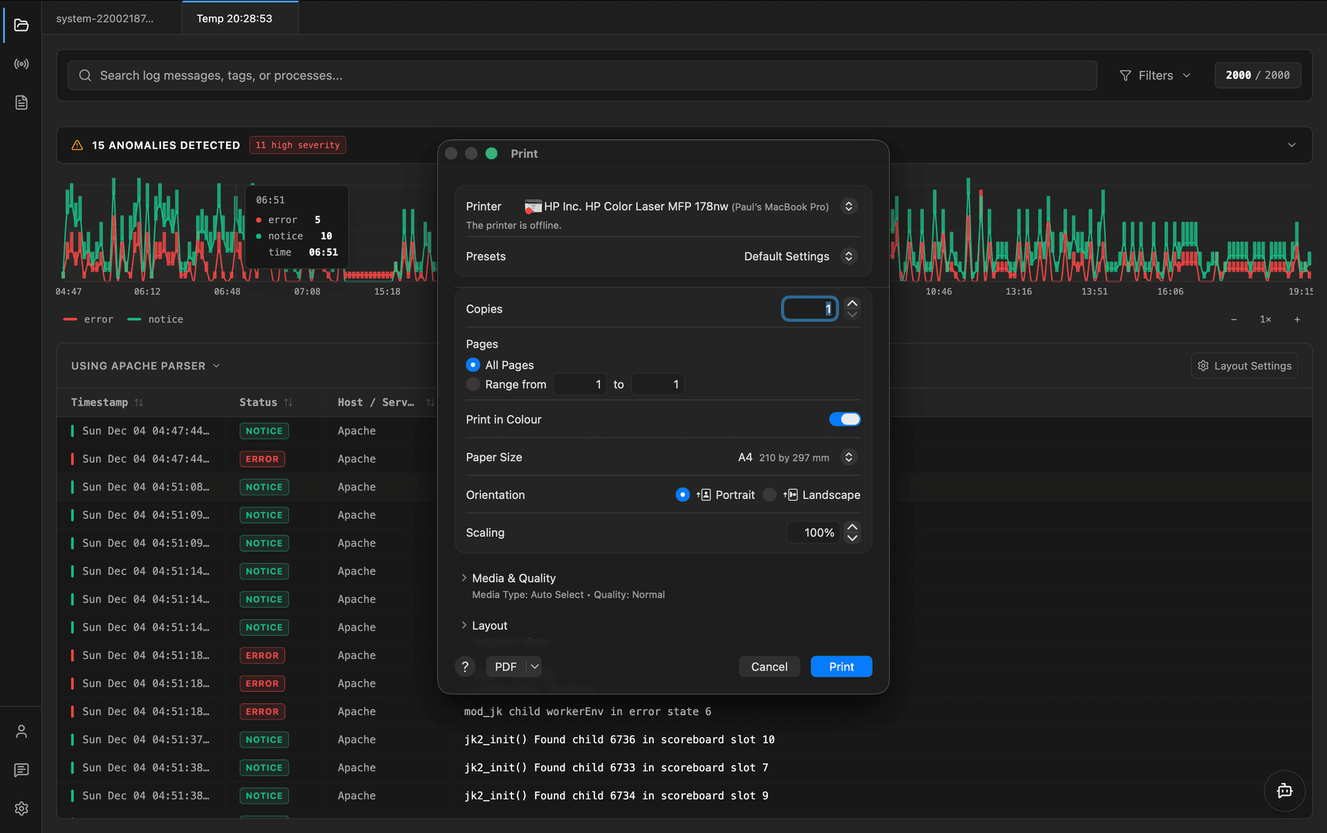Image resolution: width=1327 pixels, height=833 pixels.
Task: Click the 11 high severity badge
Action: [x=297, y=145]
